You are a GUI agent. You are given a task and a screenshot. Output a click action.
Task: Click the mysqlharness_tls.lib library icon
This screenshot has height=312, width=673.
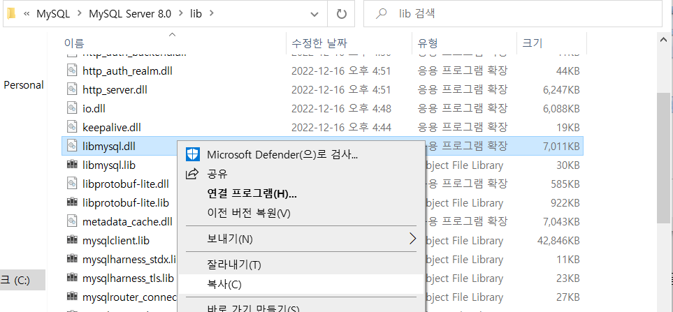pos(72,278)
